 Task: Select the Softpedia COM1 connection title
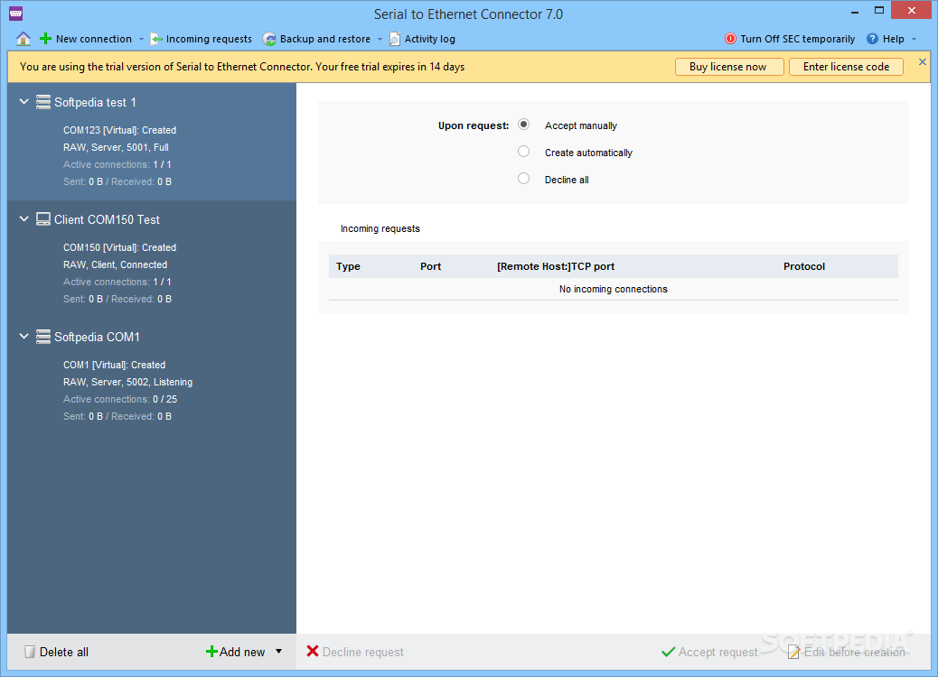[x=97, y=337]
